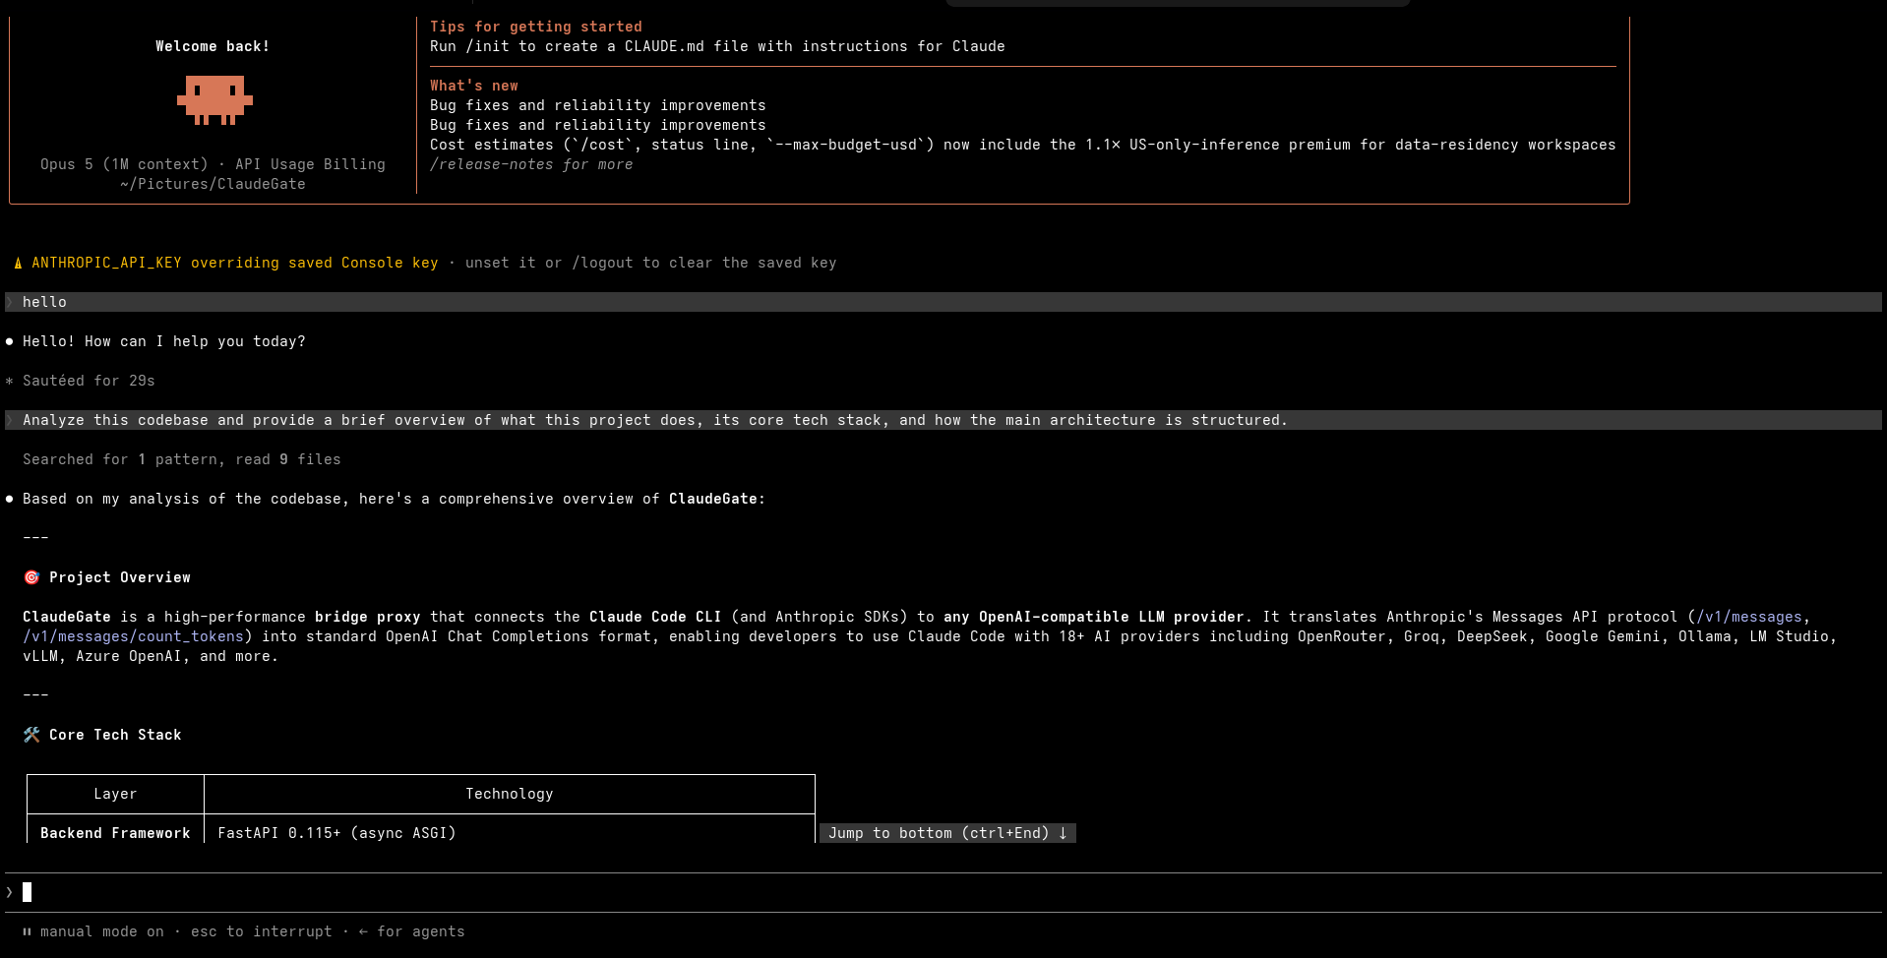Click the tools emoji beside Core Tech Stack
The width and height of the screenshot is (1887, 958).
tap(31, 735)
